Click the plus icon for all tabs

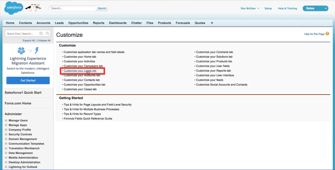pos(212,23)
